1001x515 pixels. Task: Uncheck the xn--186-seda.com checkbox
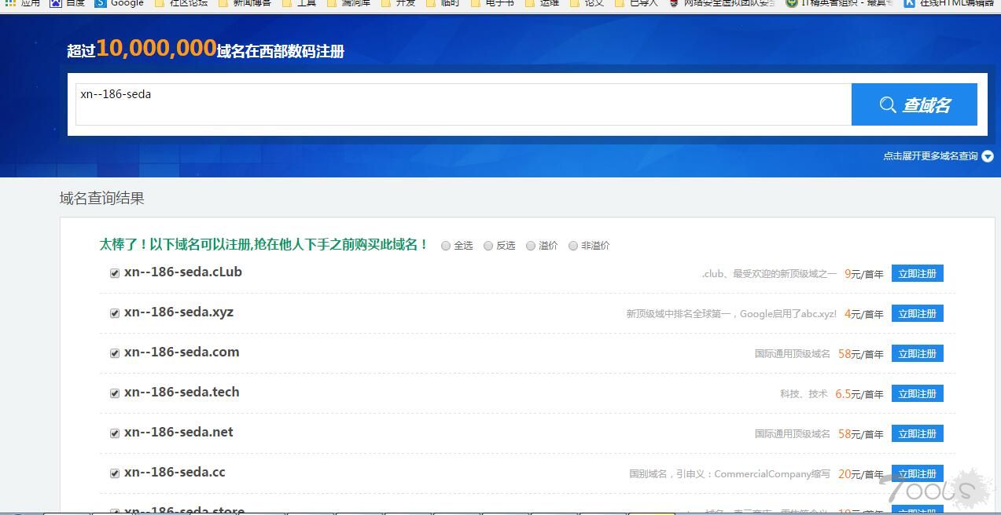pyautogui.click(x=115, y=353)
